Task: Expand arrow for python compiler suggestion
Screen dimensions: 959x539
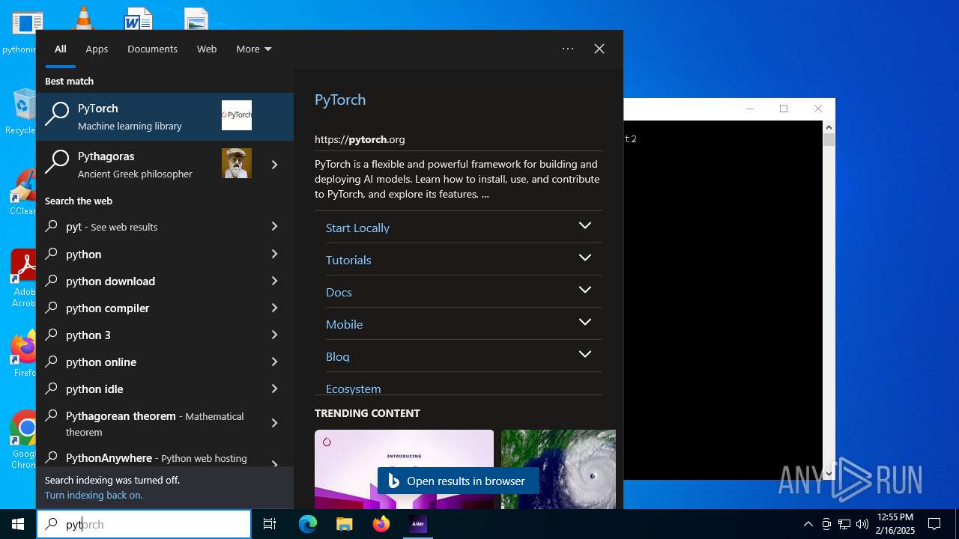Action: (x=274, y=308)
